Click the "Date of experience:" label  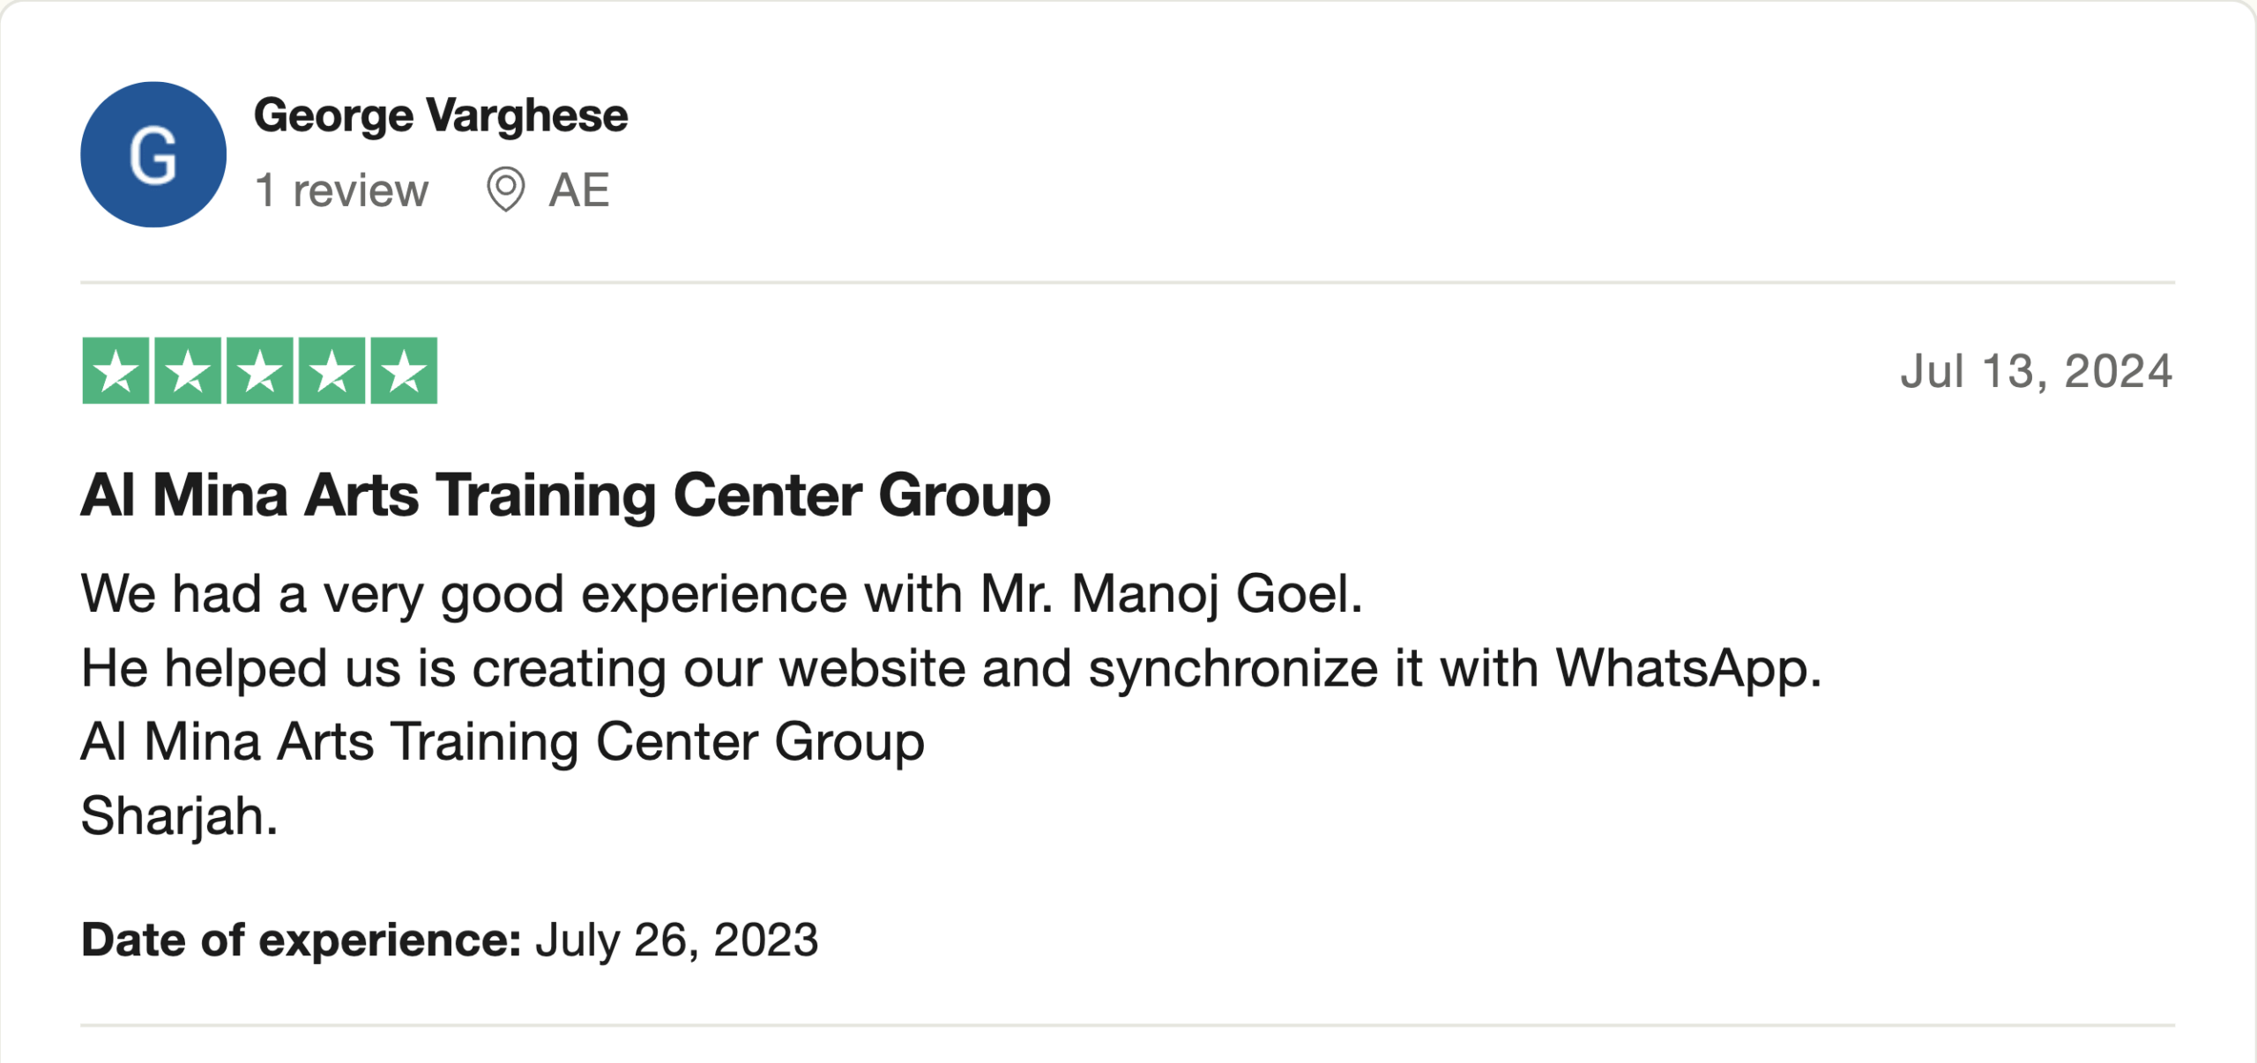tap(302, 940)
